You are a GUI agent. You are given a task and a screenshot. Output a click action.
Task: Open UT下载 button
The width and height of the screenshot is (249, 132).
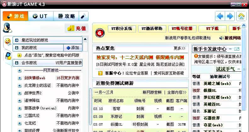point(212,29)
